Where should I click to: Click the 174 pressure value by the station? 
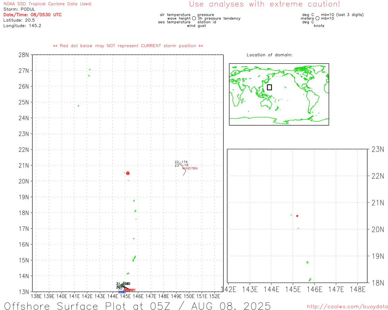pyautogui.click(x=185, y=162)
